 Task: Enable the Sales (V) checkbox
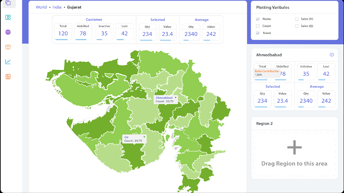click(297, 19)
